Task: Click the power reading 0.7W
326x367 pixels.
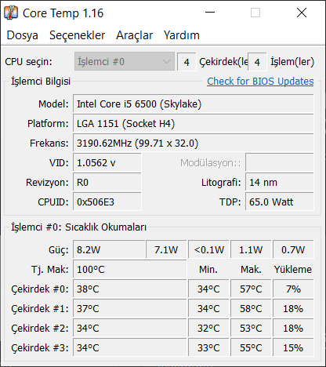Action: coord(293,249)
